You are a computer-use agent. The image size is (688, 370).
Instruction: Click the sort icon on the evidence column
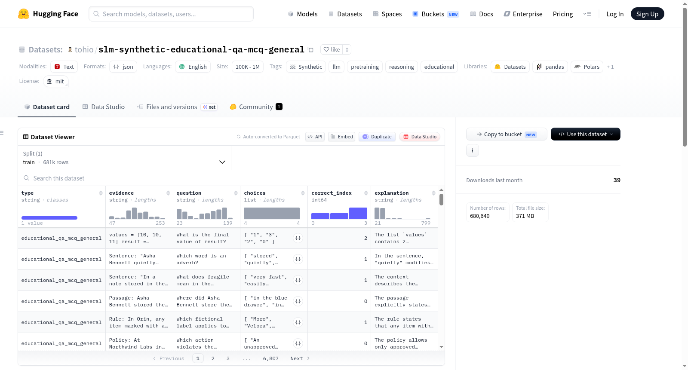pyautogui.click(x=168, y=193)
